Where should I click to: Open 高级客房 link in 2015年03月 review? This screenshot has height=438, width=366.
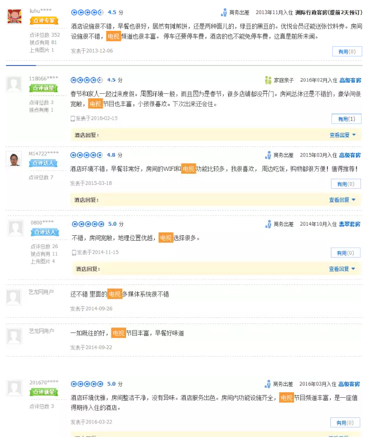[x=350, y=155]
